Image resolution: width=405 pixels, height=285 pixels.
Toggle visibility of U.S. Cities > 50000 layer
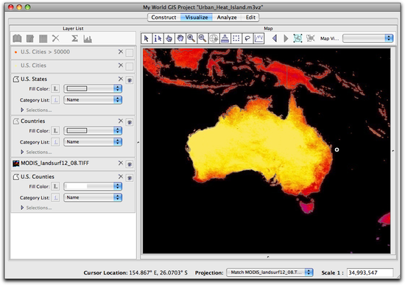tap(130, 53)
